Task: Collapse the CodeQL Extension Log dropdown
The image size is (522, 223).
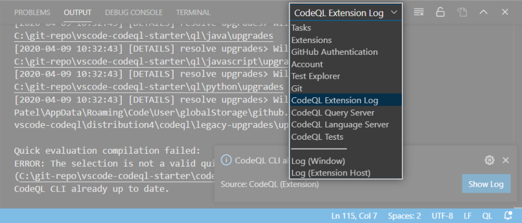Action: pyautogui.click(x=346, y=12)
